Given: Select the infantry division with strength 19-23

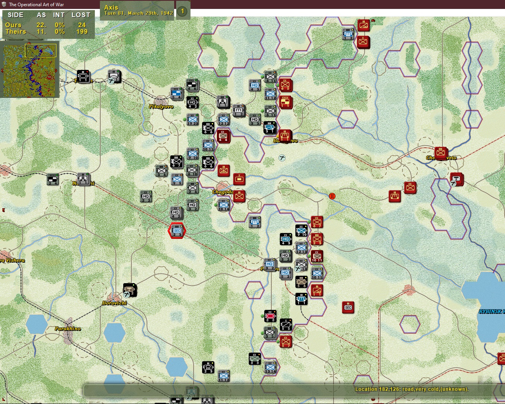Looking at the screenshot, I should coord(192,120).
